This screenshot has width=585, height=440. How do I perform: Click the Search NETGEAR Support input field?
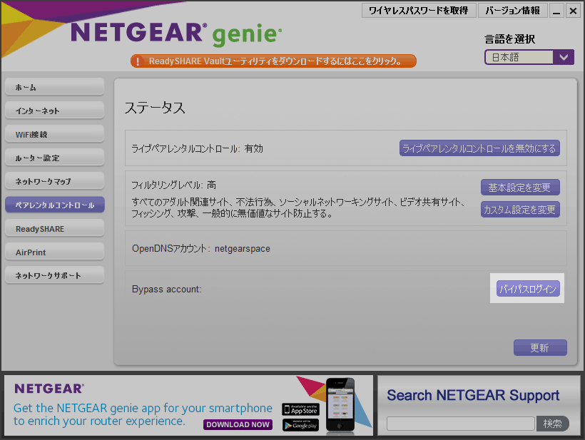click(460, 424)
